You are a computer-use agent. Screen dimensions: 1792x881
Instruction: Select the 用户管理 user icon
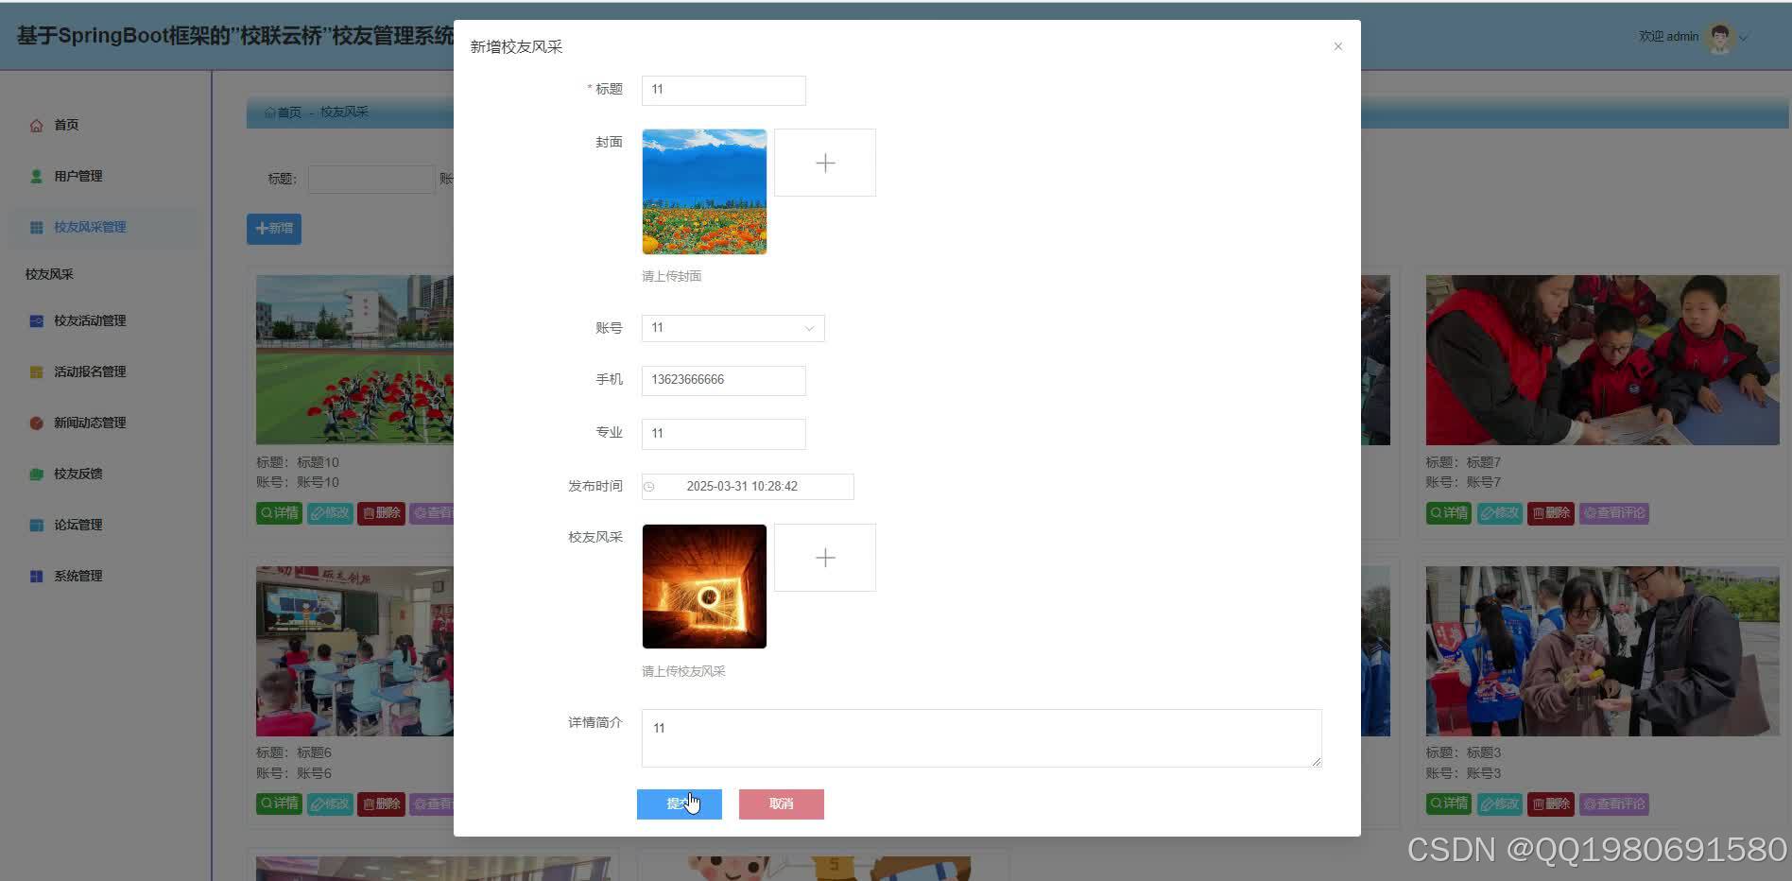tap(36, 175)
